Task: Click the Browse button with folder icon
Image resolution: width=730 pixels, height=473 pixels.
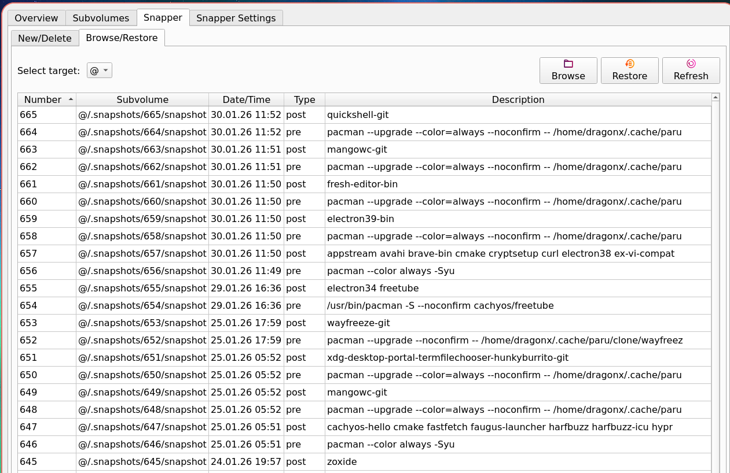Action: tap(568, 71)
